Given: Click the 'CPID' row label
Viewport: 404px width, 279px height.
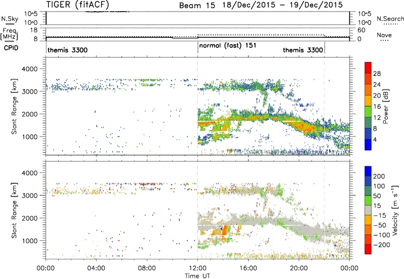Looking at the screenshot, I should coord(11,48).
